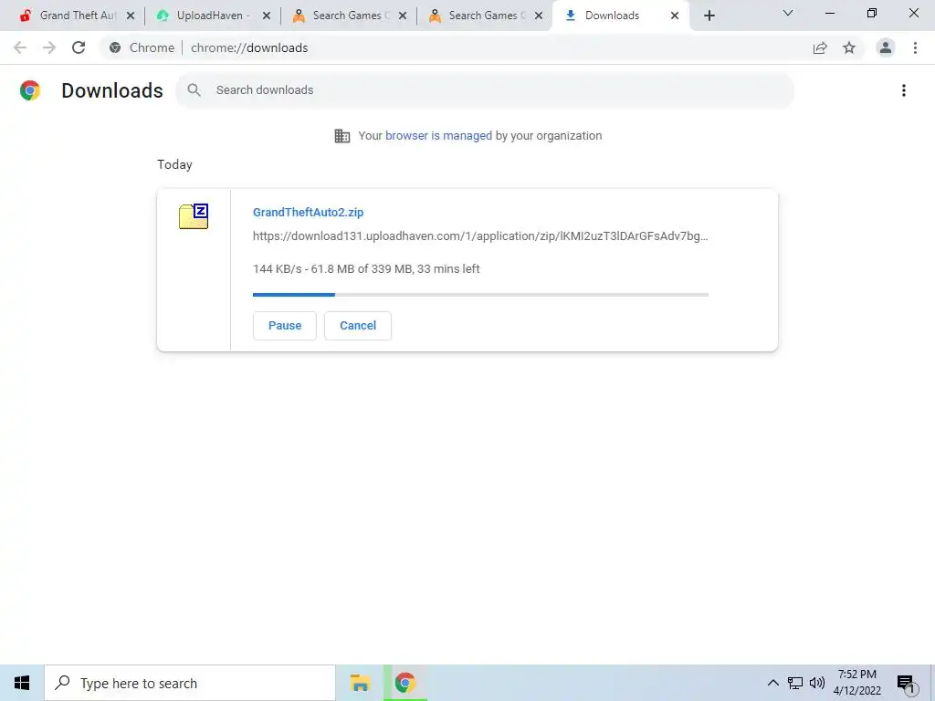The width and height of the screenshot is (935, 701).
Task: Open the Downloads page more actions menu
Action: click(903, 90)
